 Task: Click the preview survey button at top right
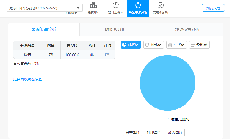coord(213,8)
